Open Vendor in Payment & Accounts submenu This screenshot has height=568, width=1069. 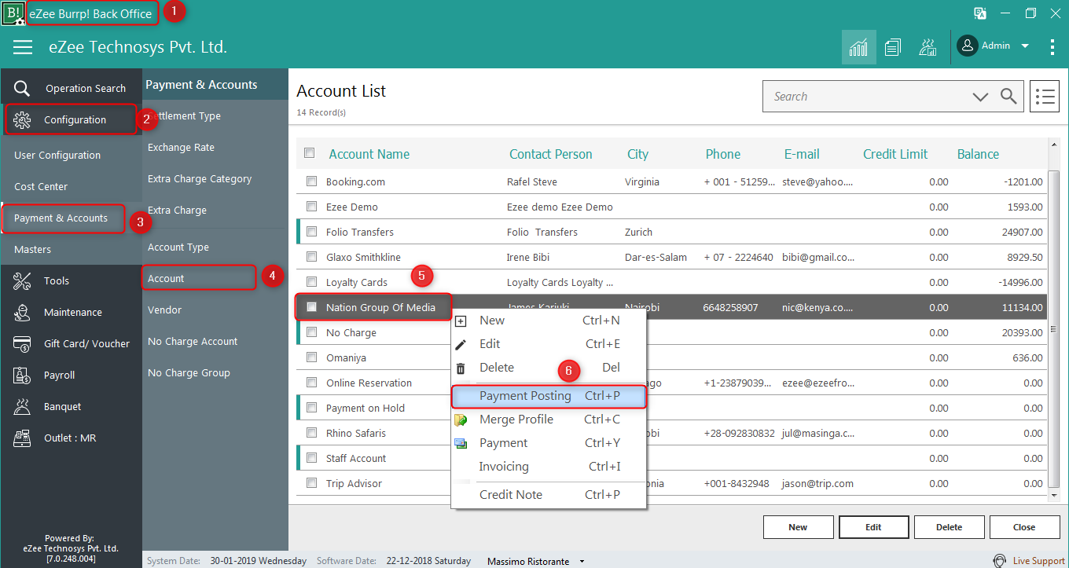pos(165,310)
